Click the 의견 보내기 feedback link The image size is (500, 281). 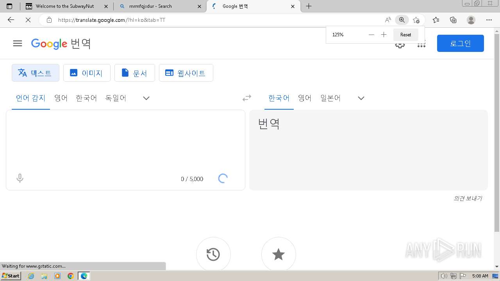(x=468, y=198)
